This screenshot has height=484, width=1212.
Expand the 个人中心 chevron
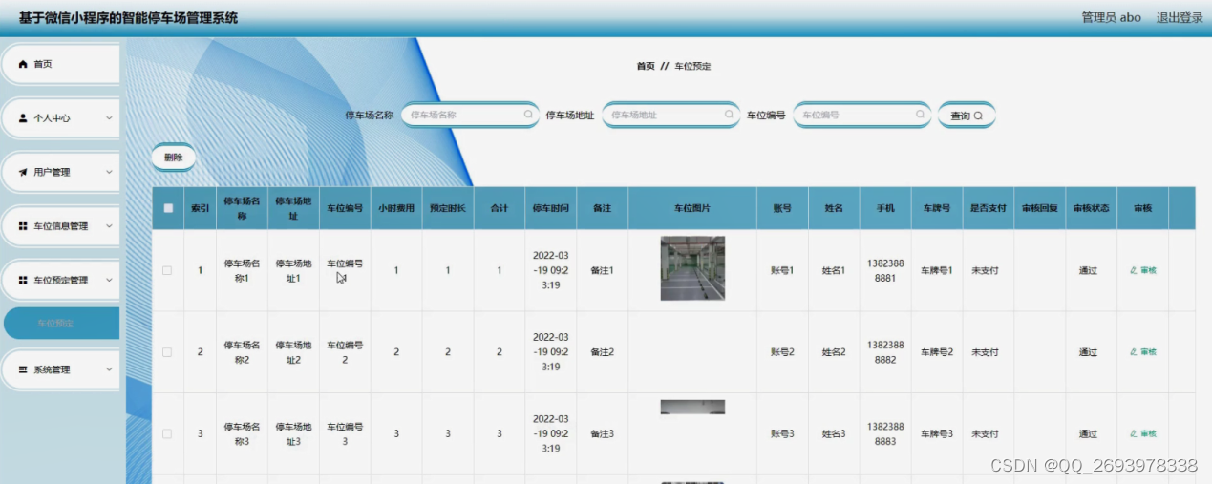click(x=109, y=118)
